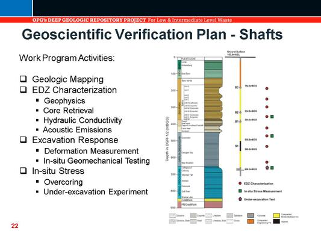Click the green stress square beside B2 depth
Viewport: 321px width, 240px height.
tap(272, 117)
